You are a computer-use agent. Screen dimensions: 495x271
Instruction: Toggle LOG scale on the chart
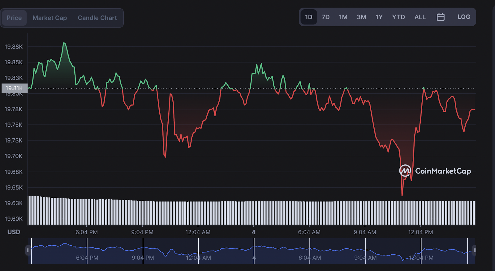(x=464, y=17)
